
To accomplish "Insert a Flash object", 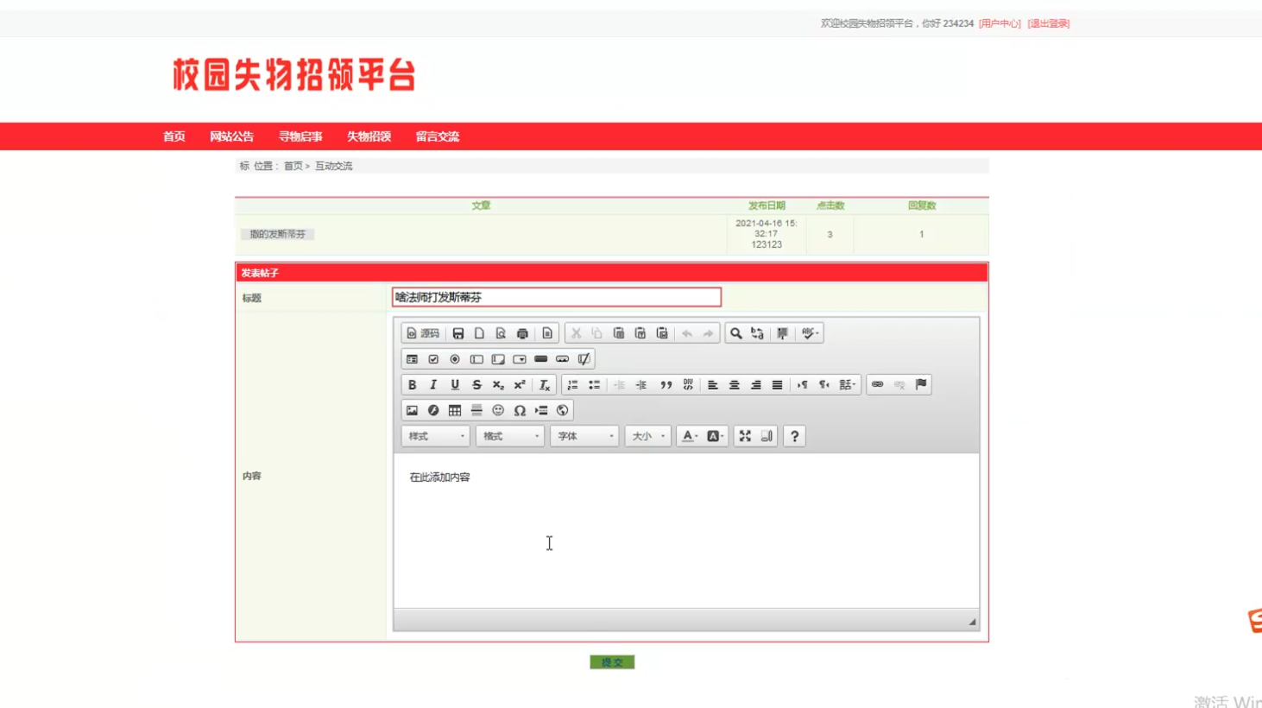I will point(433,411).
